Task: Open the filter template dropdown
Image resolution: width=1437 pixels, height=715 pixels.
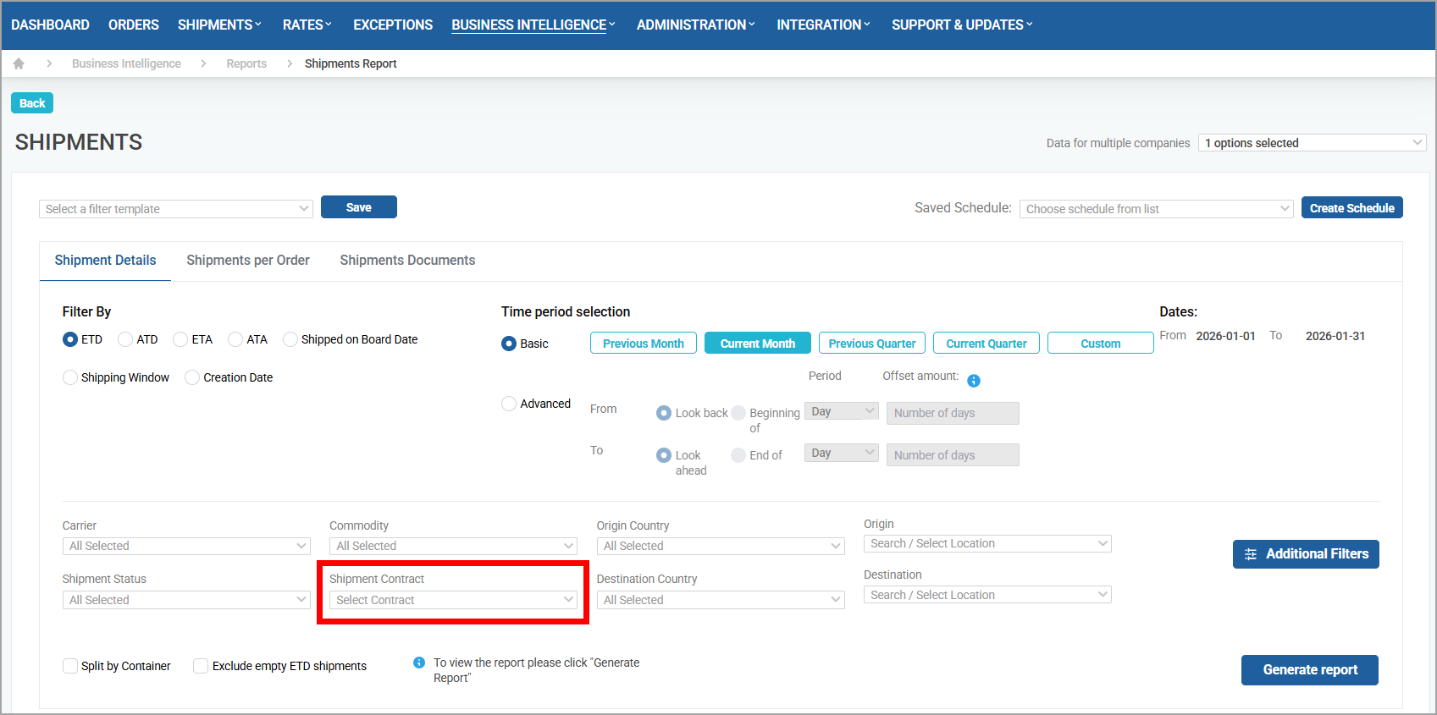Action: [176, 209]
